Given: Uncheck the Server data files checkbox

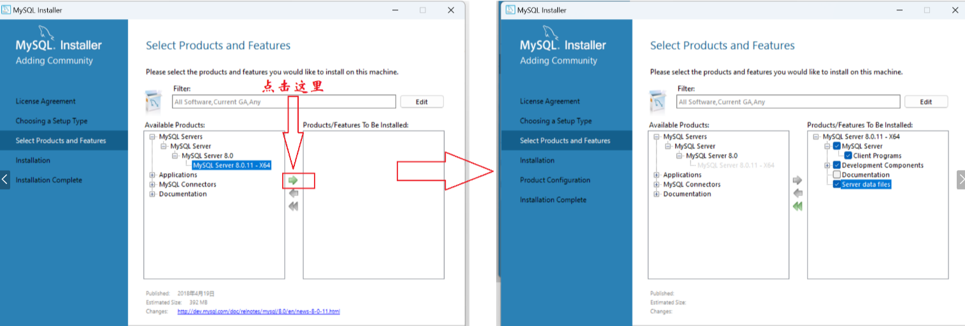Looking at the screenshot, I should (837, 185).
